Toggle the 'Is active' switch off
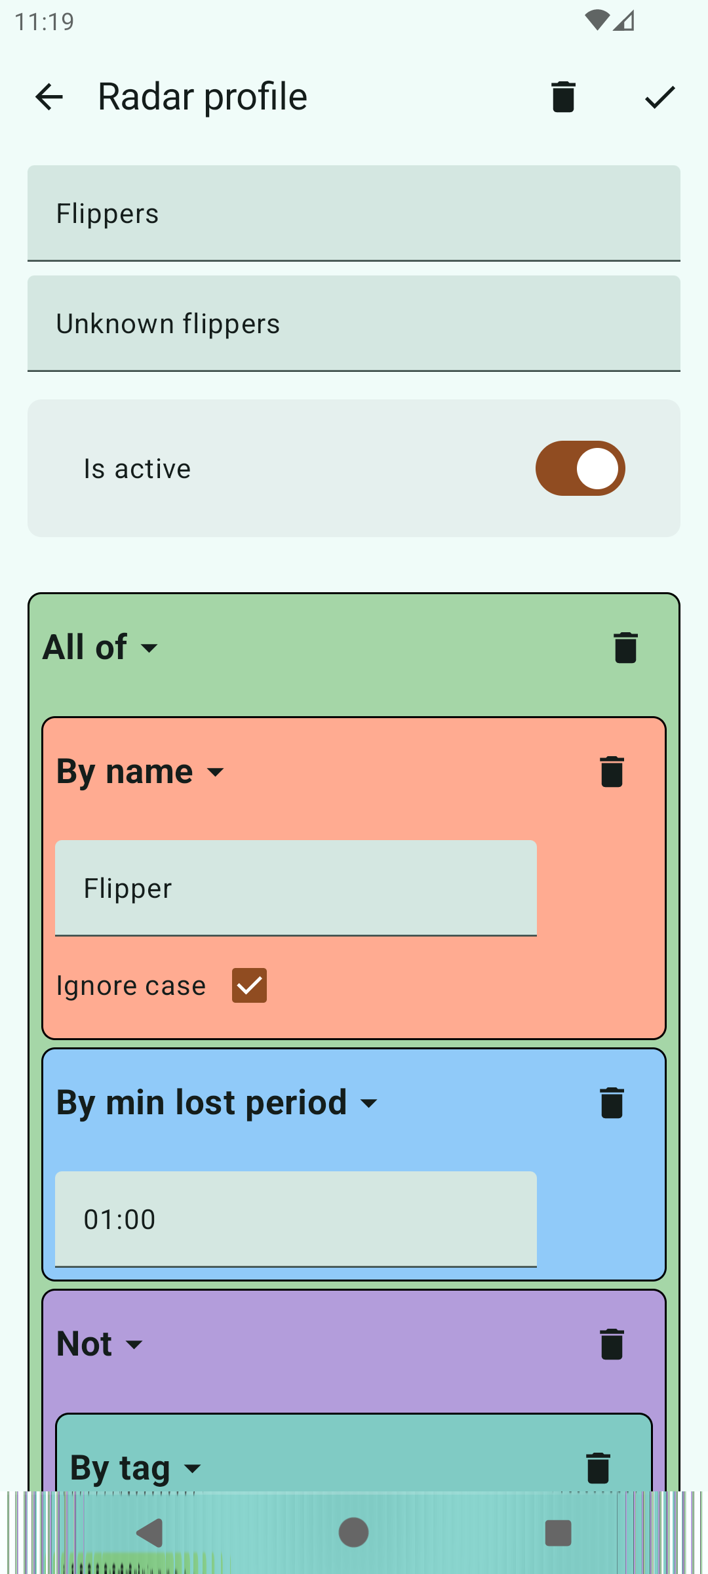The image size is (708, 1574). point(580,468)
